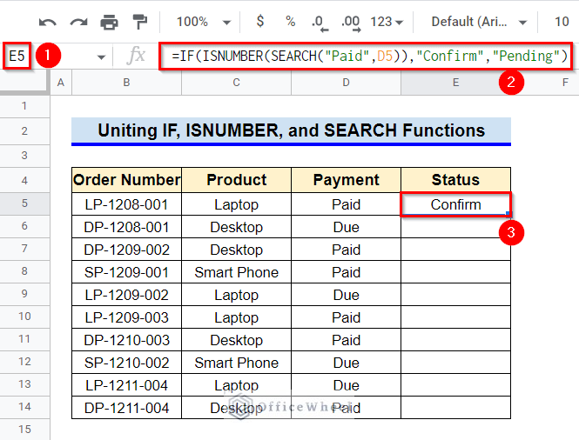Click the 'Due' payment cell in row 13
Image resolution: width=579 pixels, height=440 pixels.
click(346, 385)
